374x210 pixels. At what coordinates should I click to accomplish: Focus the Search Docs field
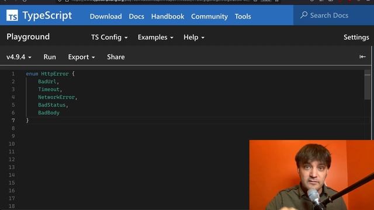pos(334,15)
